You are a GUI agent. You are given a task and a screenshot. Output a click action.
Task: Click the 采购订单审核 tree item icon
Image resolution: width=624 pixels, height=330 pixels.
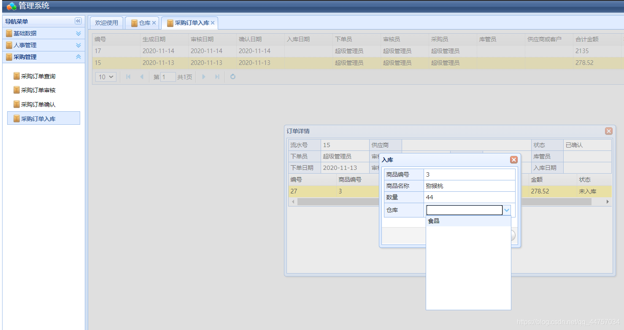tap(16, 90)
